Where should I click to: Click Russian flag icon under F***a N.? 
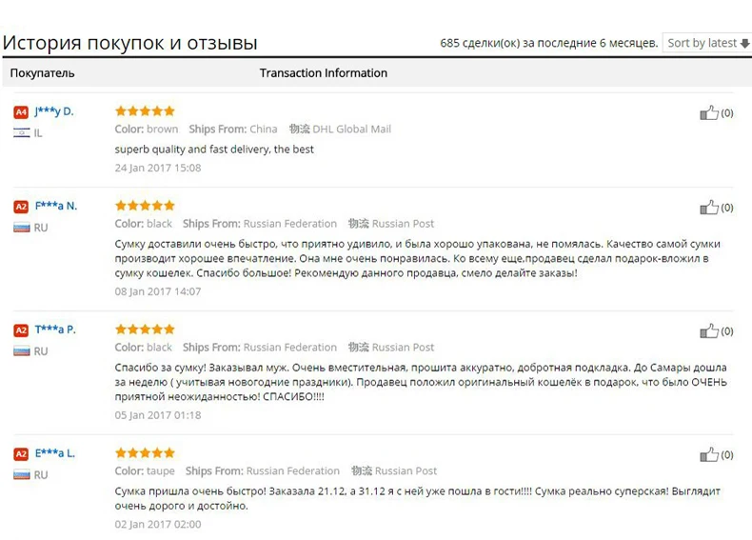click(22, 228)
